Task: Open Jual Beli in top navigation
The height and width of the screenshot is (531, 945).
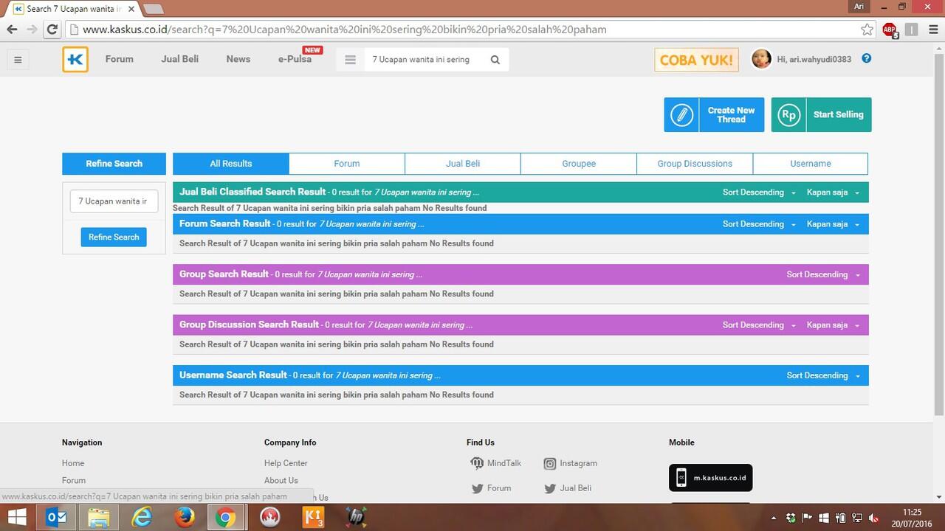Action: click(180, 59)
